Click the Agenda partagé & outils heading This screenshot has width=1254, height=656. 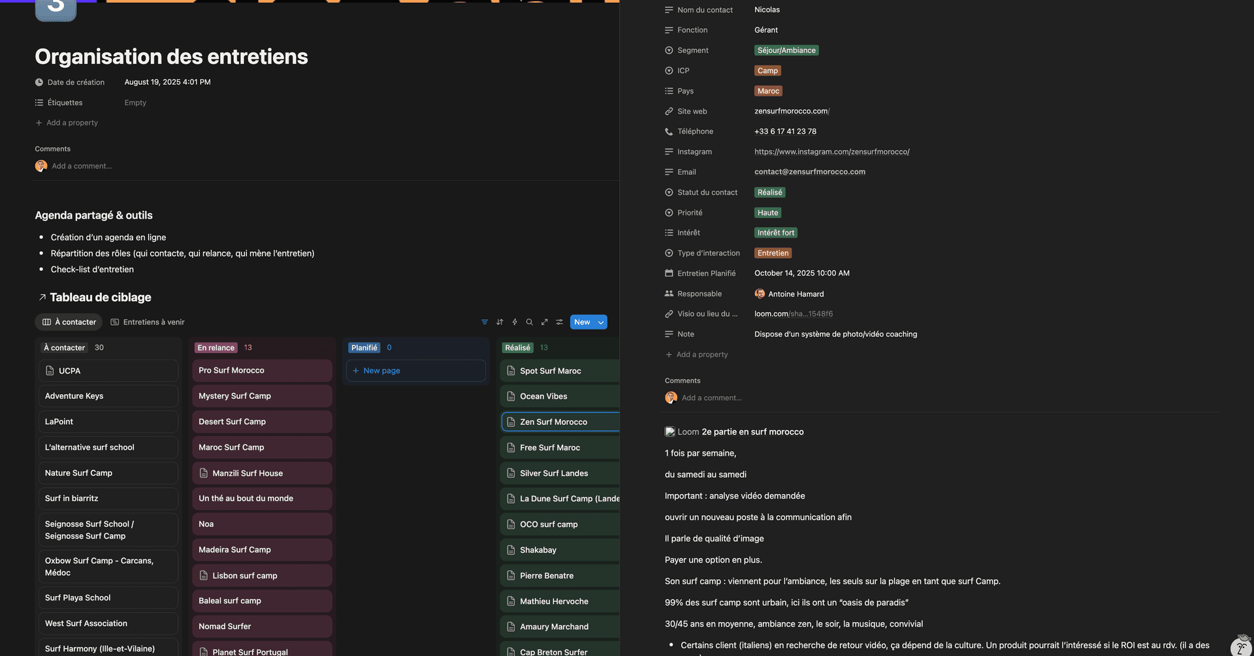tap(93, 215)
